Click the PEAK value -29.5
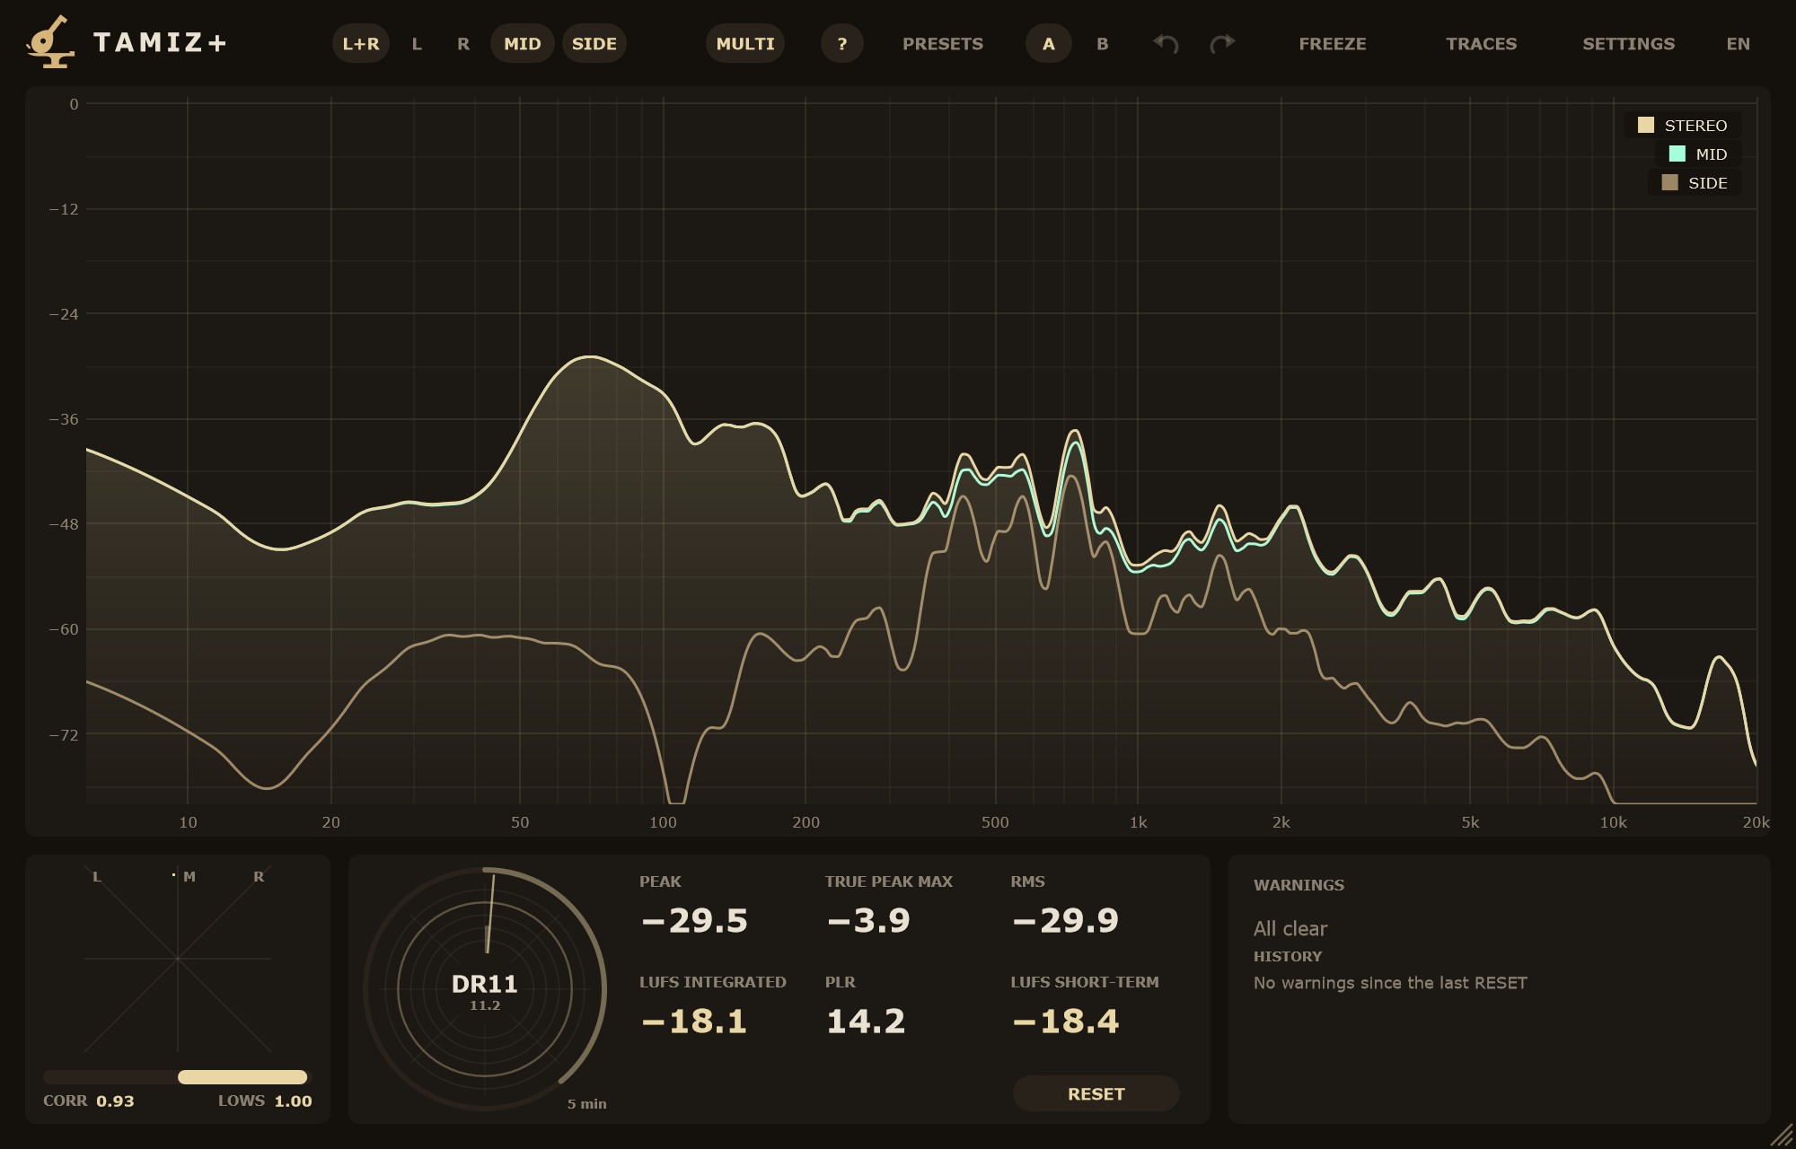 point(694,921)
